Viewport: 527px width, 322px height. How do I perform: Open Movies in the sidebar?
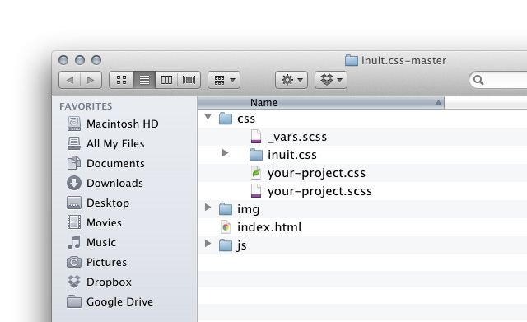tap(94, 222)
